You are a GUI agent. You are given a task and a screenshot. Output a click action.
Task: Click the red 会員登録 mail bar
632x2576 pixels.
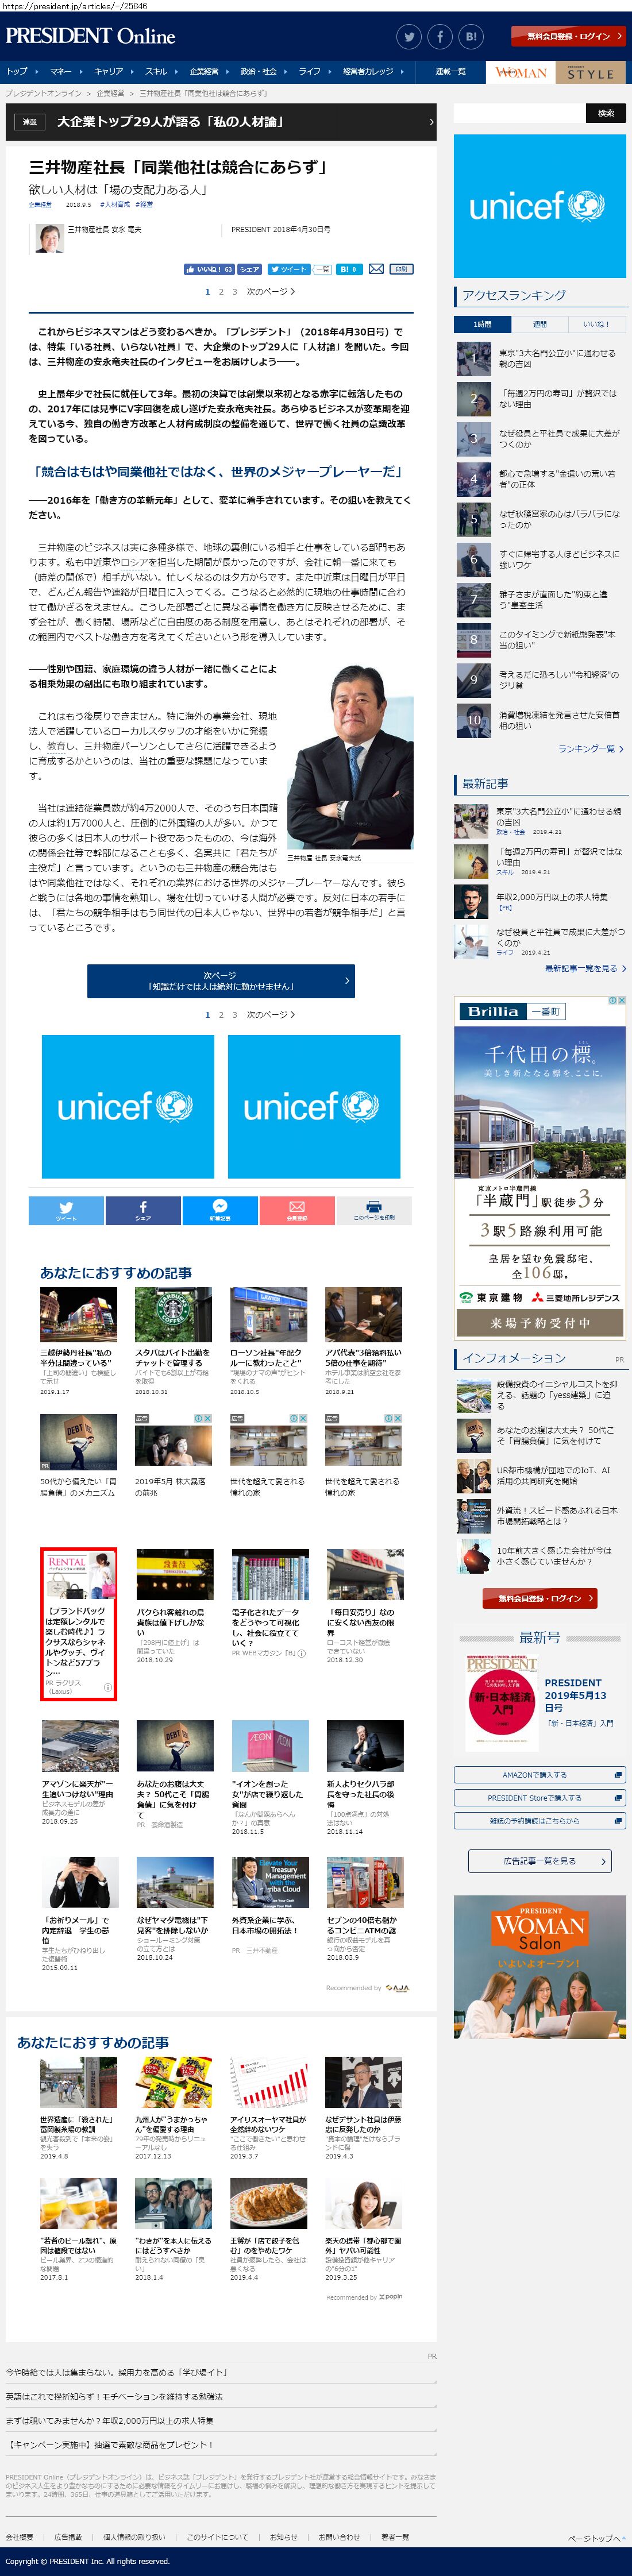[297, 1210]
